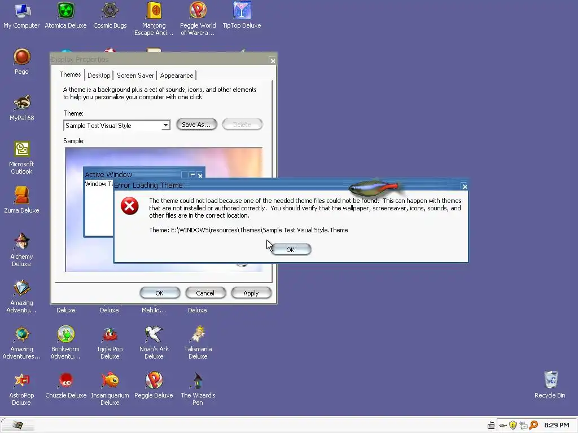This screenshot has height=433, width=578.
Task: Open the Theme dropdown list
Action: pos(165,126)
